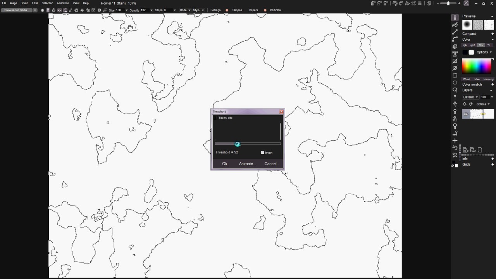Open the Selection menu
The width and height of the screenshot is (496, 279).
[x=48, y=3]
